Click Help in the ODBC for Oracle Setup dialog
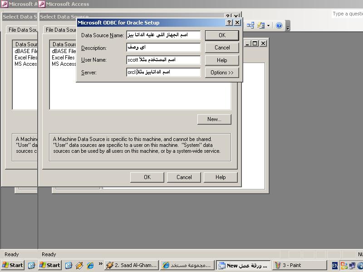363x272 pixels. click(x=222, y=60)
